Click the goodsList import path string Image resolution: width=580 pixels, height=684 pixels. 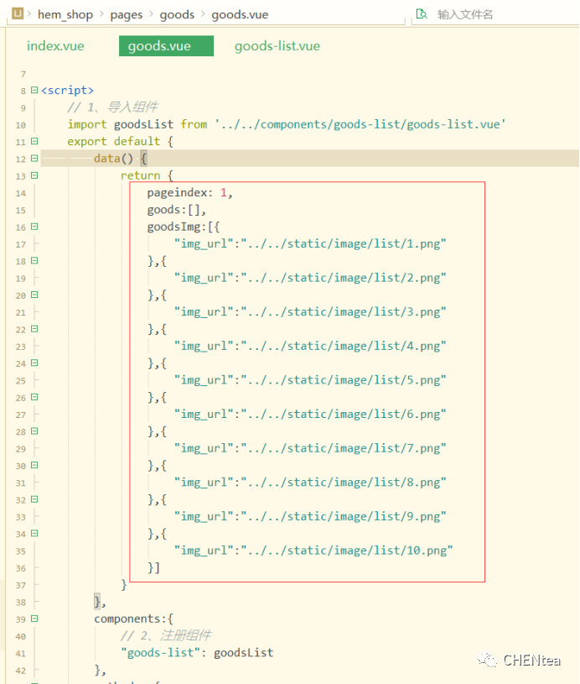pos(360,124)
